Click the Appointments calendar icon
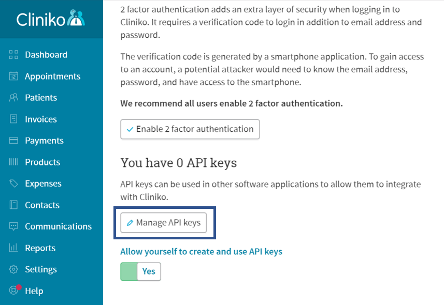Screen dimensions: 444x305 coord(14,76)
